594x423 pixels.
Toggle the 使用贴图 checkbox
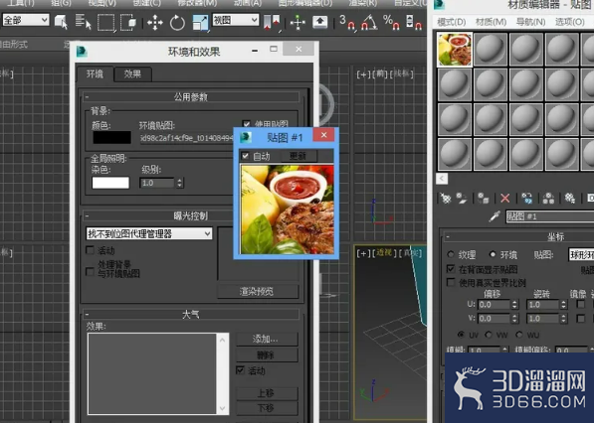(246, 123)
